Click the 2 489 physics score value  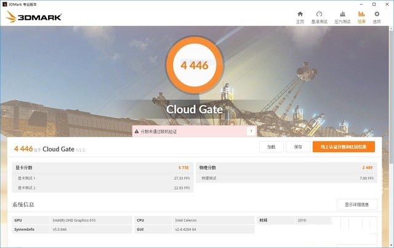368,167
